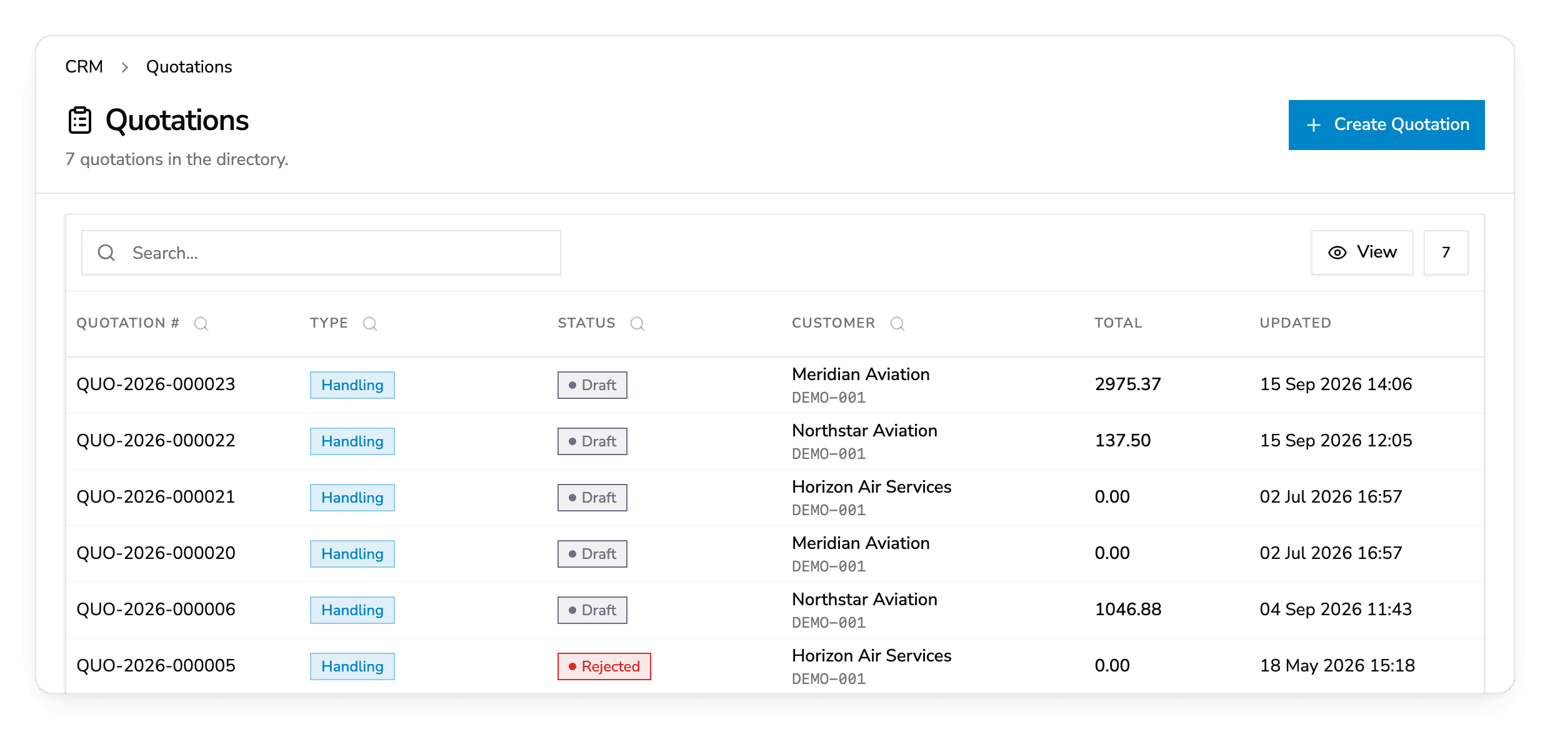This screenshot has width=1550, height=729.
Task: Click the Draft status badge for QUO-2026-000021
Action: 592,498
